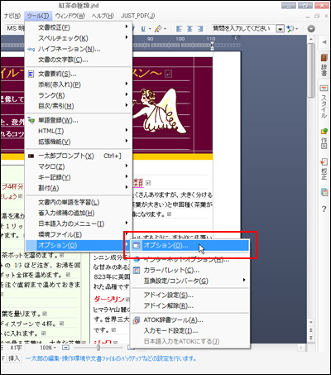Adjust the zoom slider handle
The height and width of the screenshot is (375, 331).
(98, 348)
